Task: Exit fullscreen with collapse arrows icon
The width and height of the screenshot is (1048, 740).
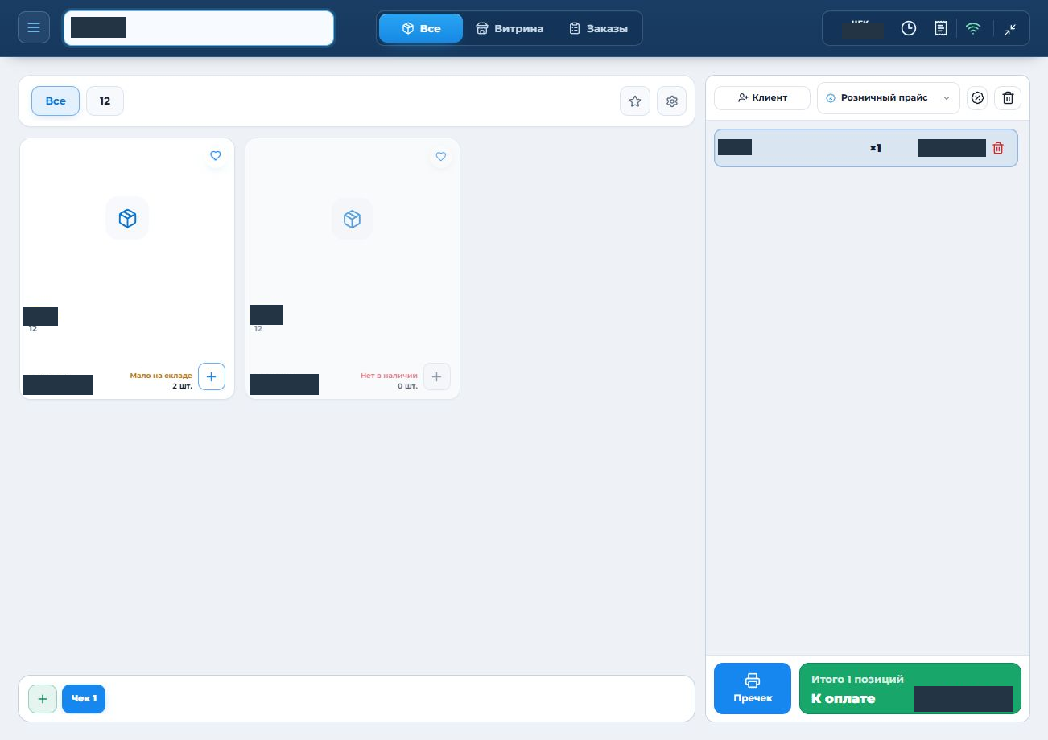Action: pyautogui.click(x=1010, y=28)
